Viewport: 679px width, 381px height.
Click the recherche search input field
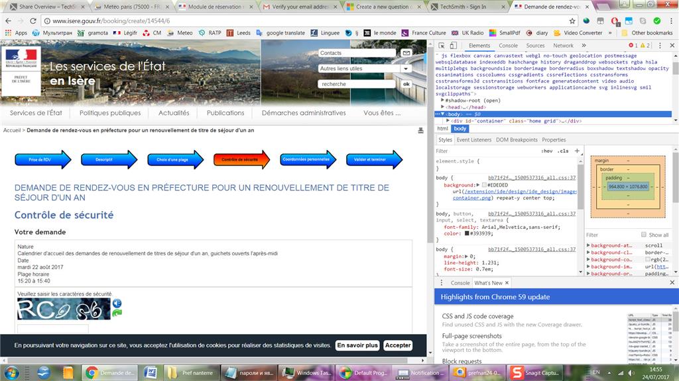click(x=357, y=84)
